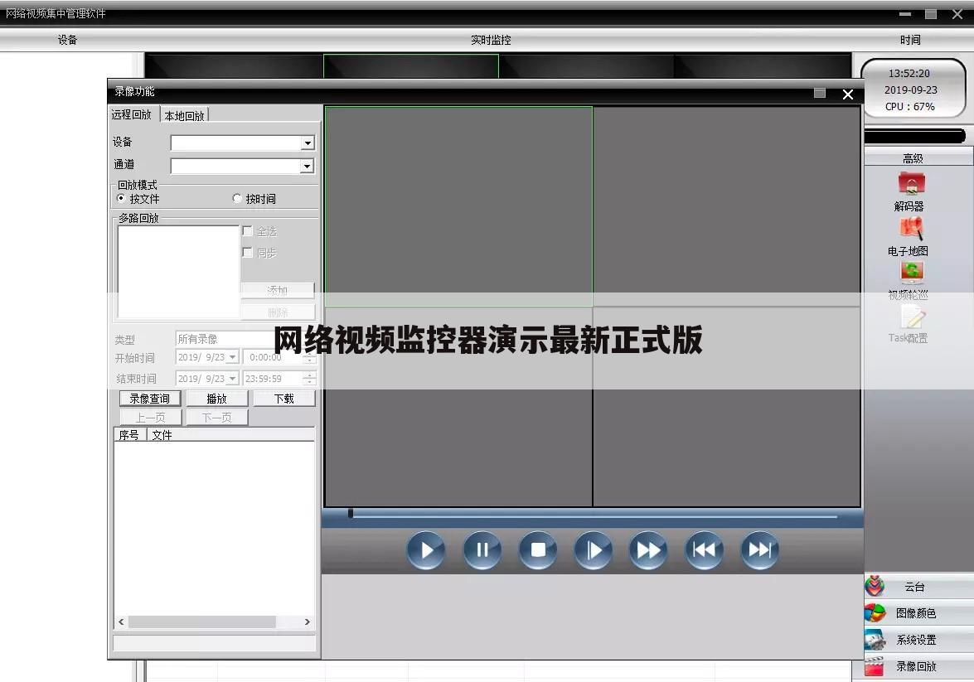The image size is (974, 682).
Task: Click the 开始时间 time field 0:00:00
Action: click(274, 358)
